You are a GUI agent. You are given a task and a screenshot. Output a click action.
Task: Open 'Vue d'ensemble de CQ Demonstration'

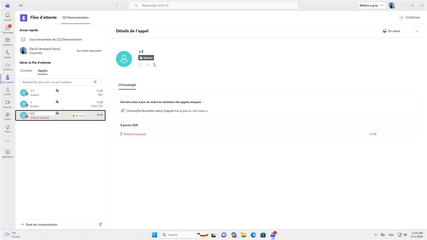55,39
